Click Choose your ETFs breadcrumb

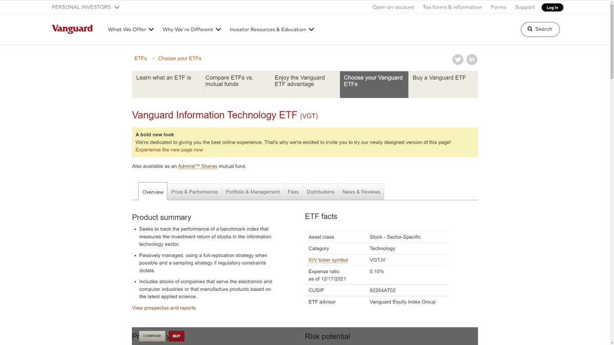click(180, 58)
